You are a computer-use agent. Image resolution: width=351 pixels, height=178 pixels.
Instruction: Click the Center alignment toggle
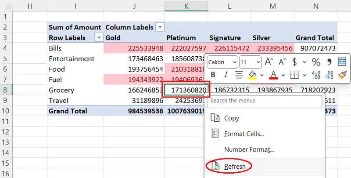pos(238,75)
